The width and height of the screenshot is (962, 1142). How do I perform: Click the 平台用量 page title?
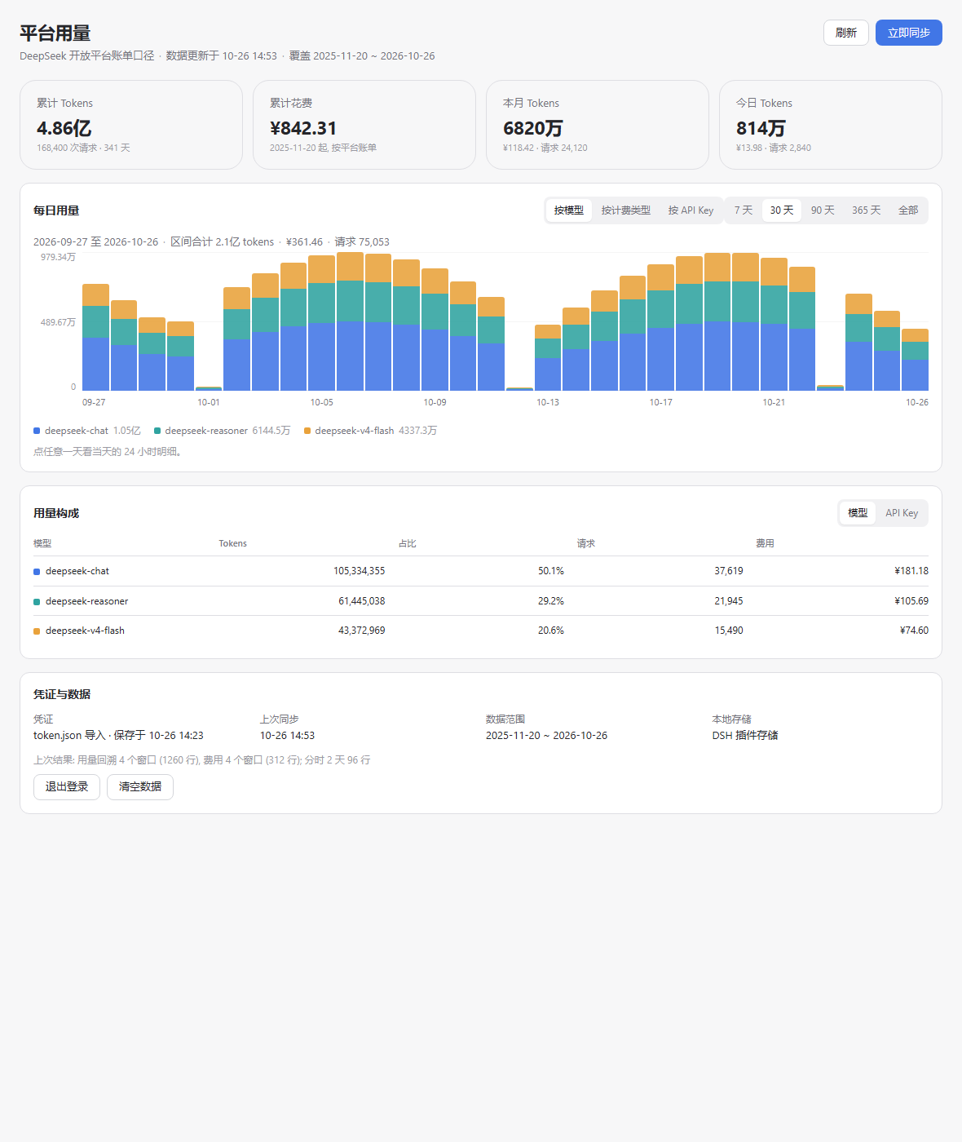[x=55, y=33]
